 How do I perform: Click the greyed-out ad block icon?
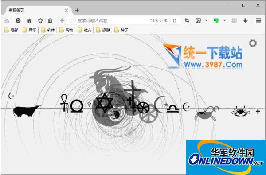coord(234,20)
